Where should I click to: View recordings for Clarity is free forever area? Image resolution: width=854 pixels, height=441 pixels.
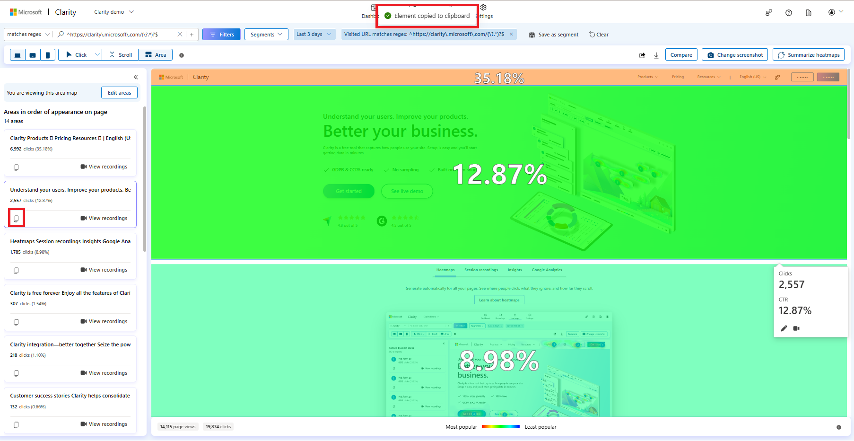[104, 321]
